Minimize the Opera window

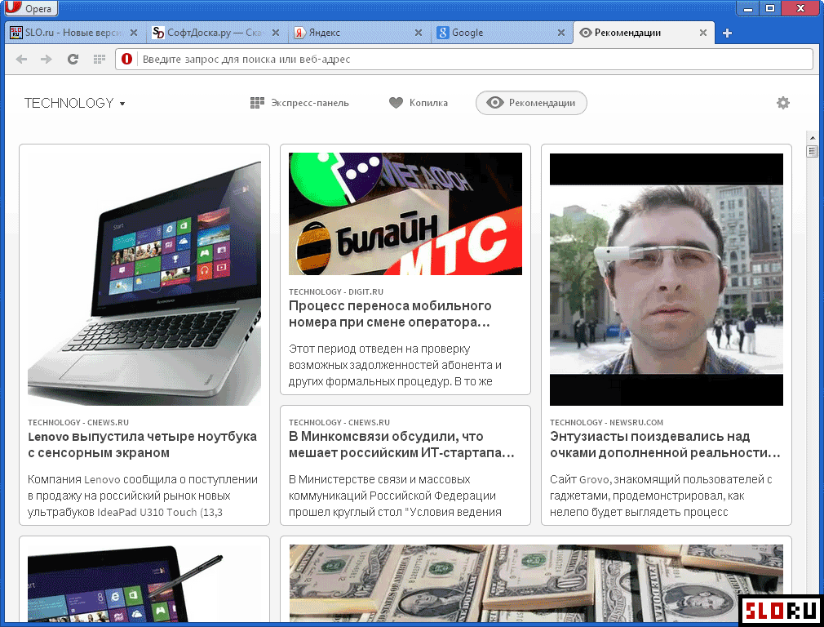748,8
